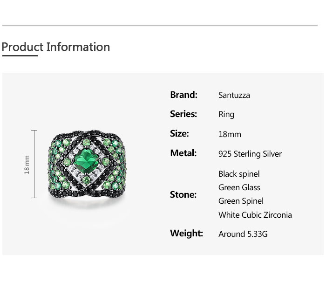Click the Product Information heading
Image resolution: width=326 pixels, height=283 pixels.
pyautogui.click(x=56, y=47)
